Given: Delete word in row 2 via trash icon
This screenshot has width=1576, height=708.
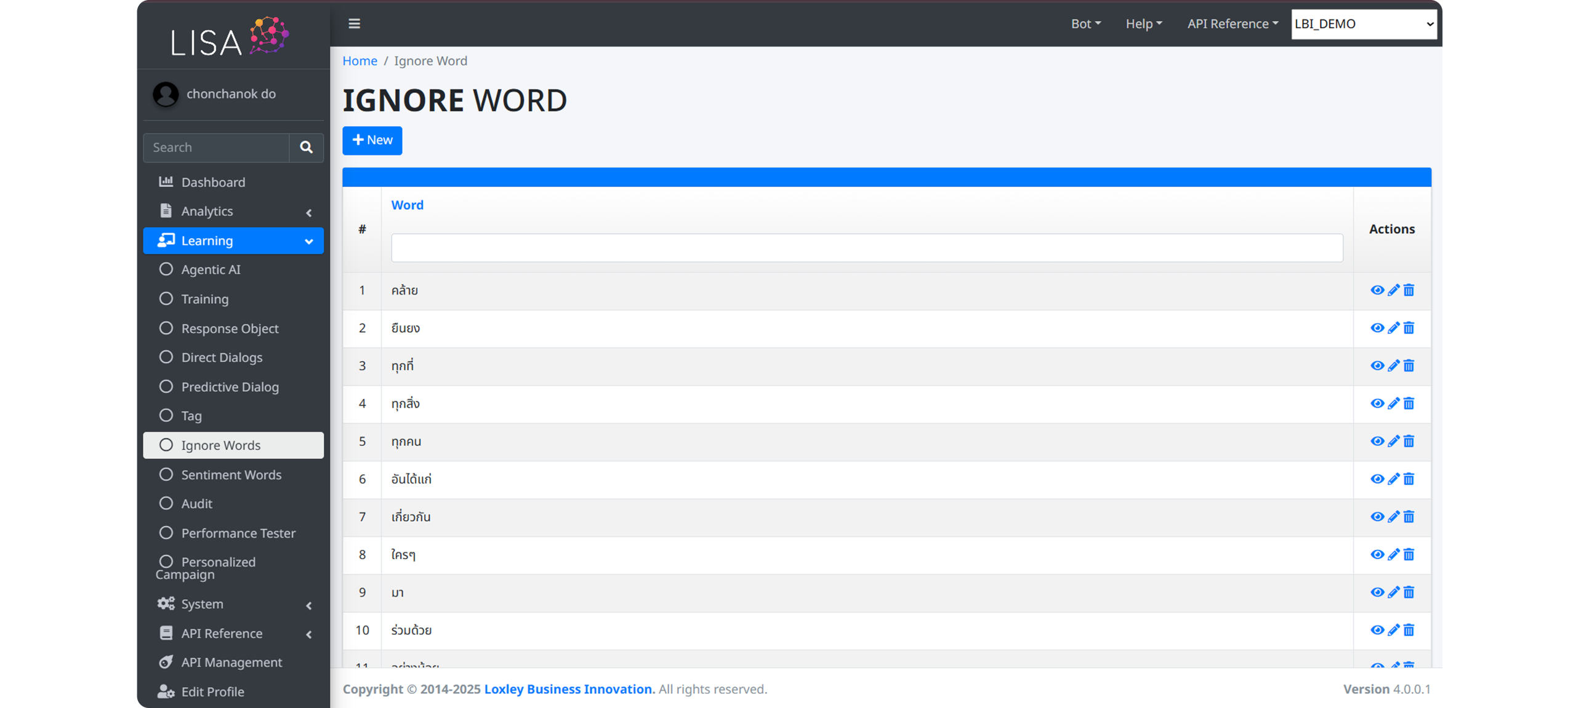Looking at the screenshot, I should tap(1409, 328).
